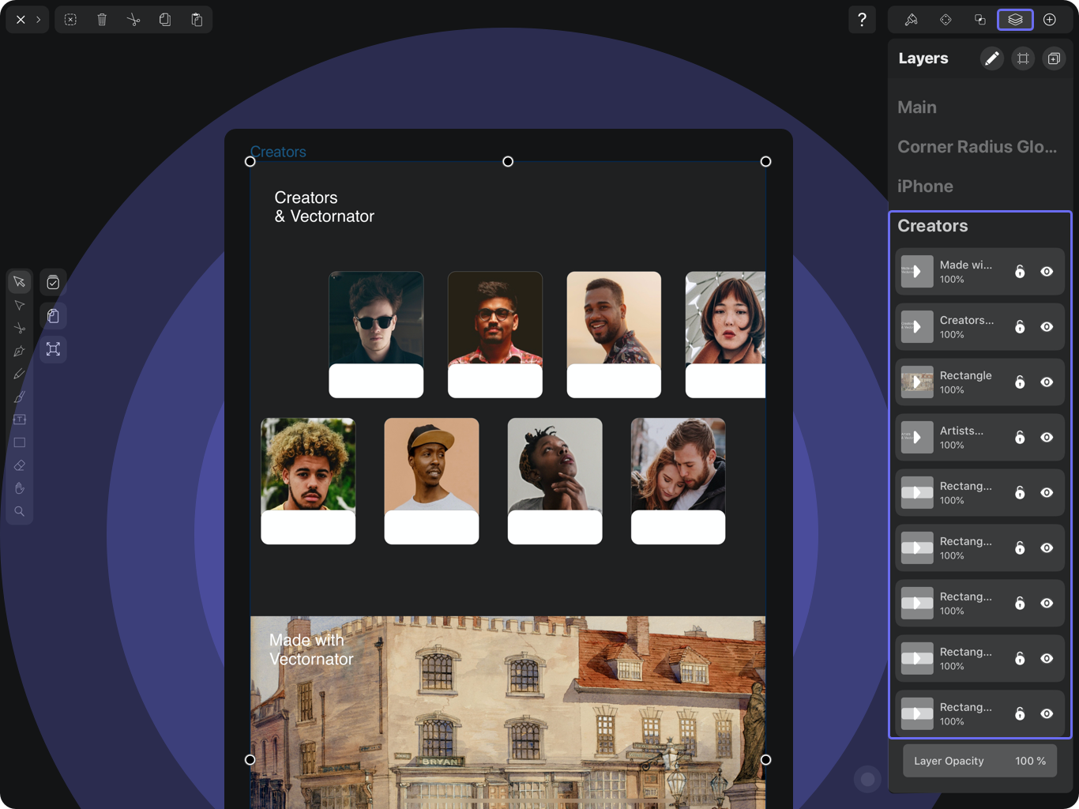The image size is (1079, 809).
Task: Open the Style inspector tab
Action: point(911,20)
